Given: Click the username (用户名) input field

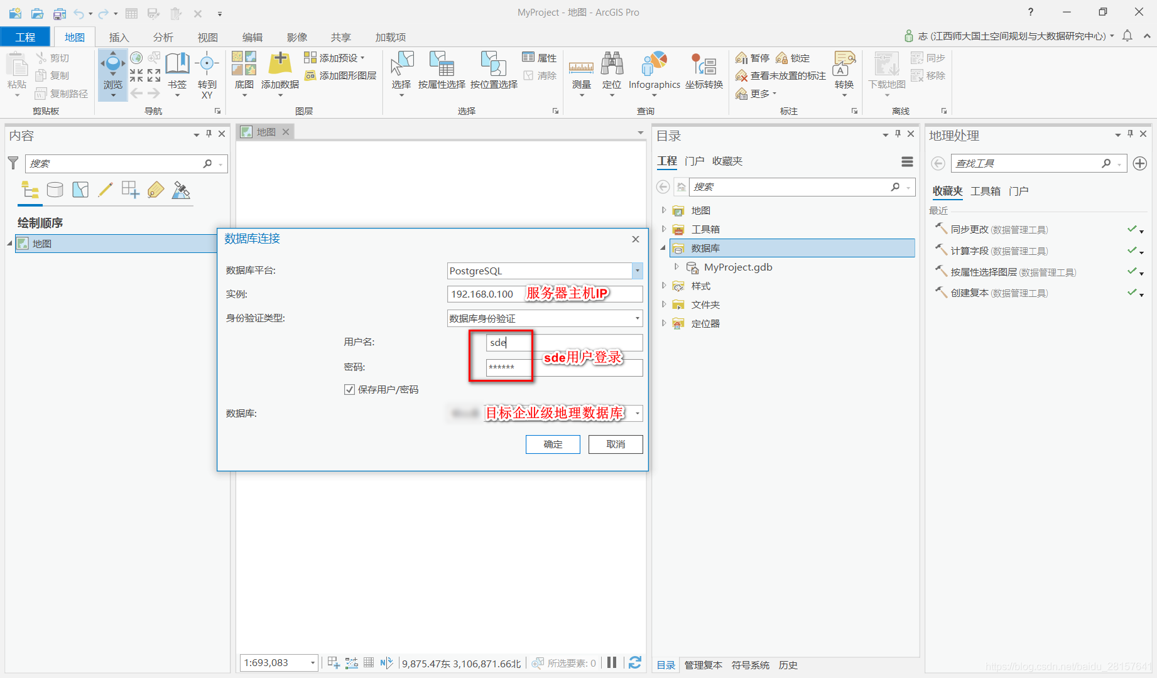Looking at the screenshot, I should pyautogui.click(x=564, y=342).
